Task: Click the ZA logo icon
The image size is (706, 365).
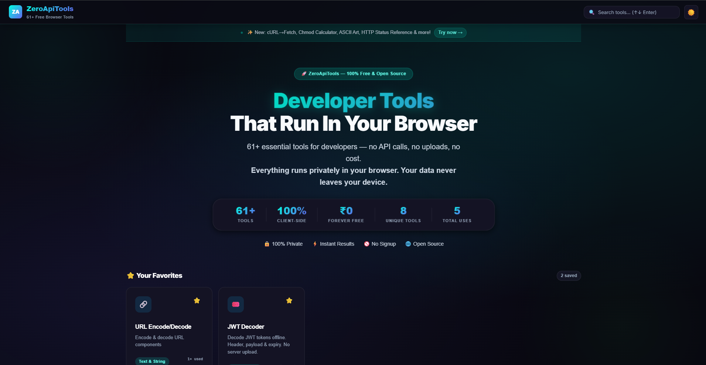Action: pos(16,12)
